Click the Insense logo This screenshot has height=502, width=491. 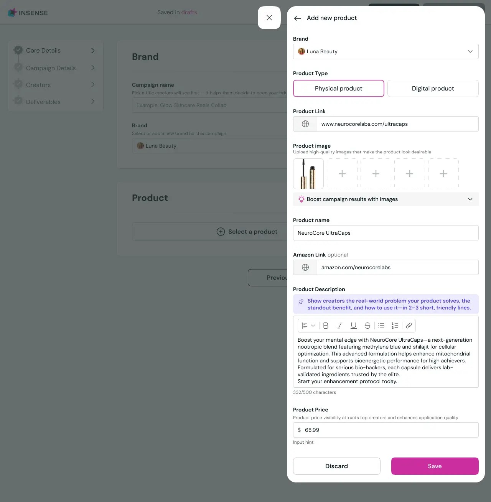coord(27,12)
